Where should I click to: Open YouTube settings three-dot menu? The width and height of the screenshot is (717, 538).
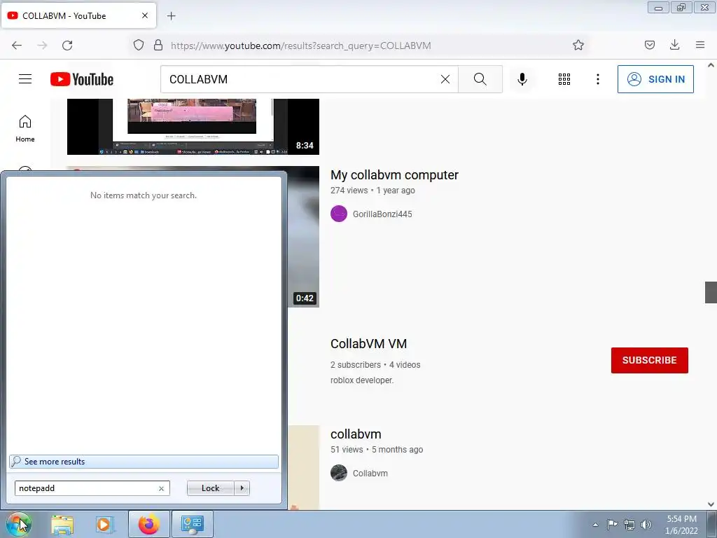tap(598, 79)
